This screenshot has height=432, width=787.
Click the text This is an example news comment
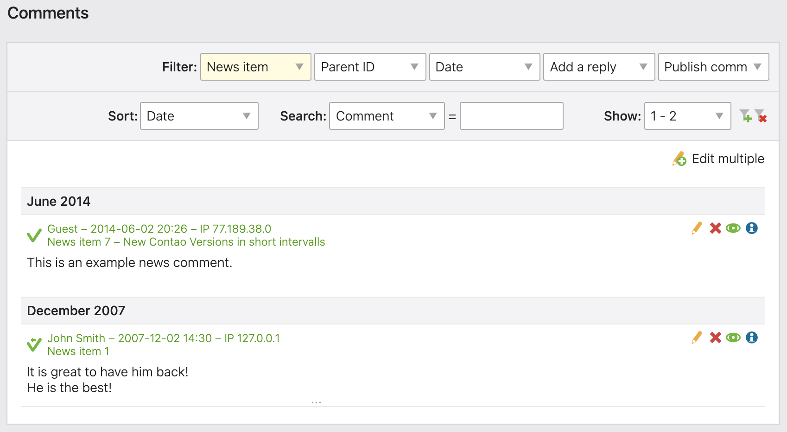(x=129, y=262)
